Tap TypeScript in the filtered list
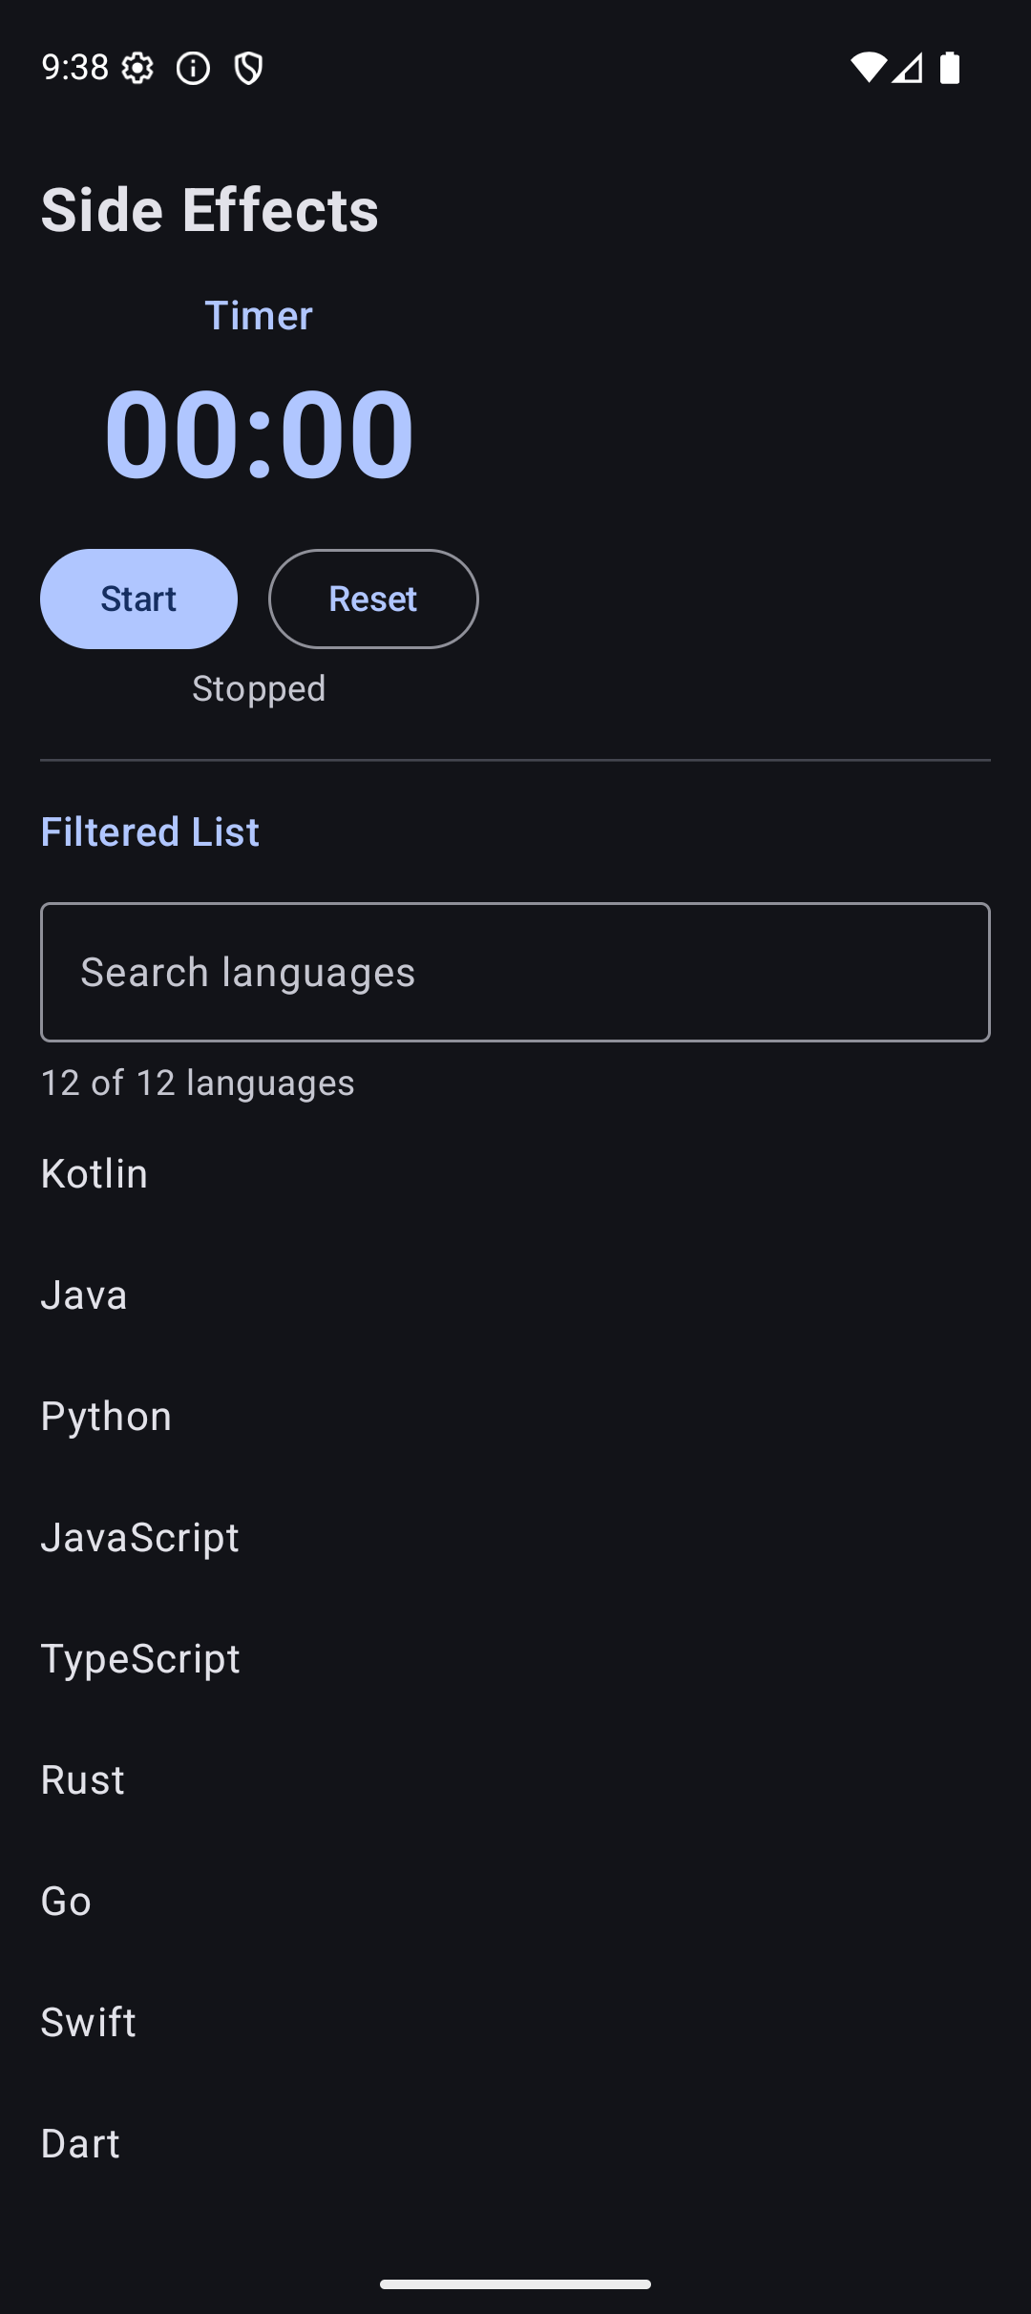This screenshot has width=1031, height=2314. (x=140, y=1658)
